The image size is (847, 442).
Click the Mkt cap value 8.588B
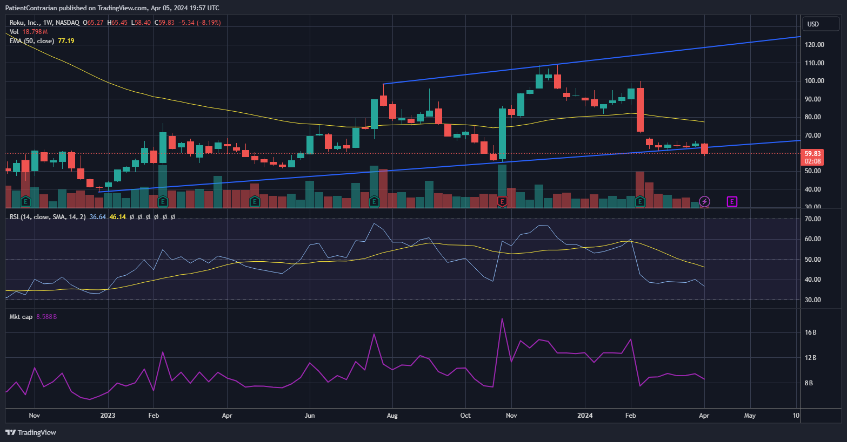point(46,317)
